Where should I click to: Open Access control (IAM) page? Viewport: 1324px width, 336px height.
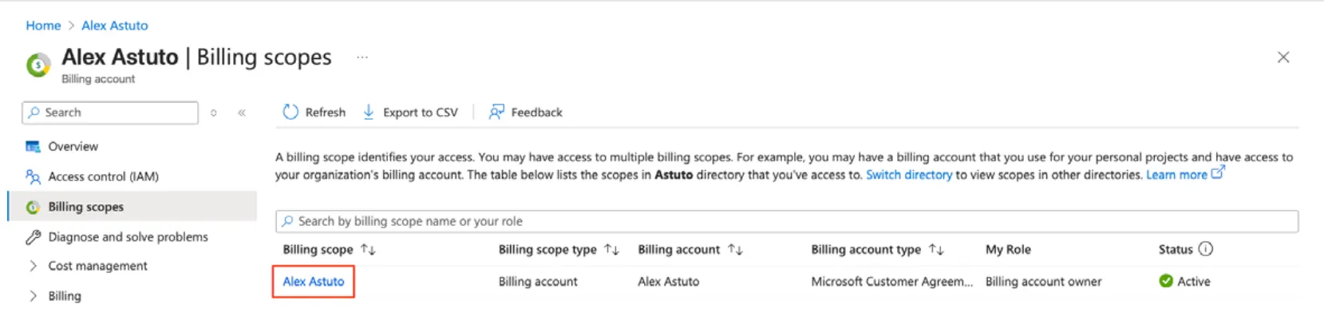point(103,176)
